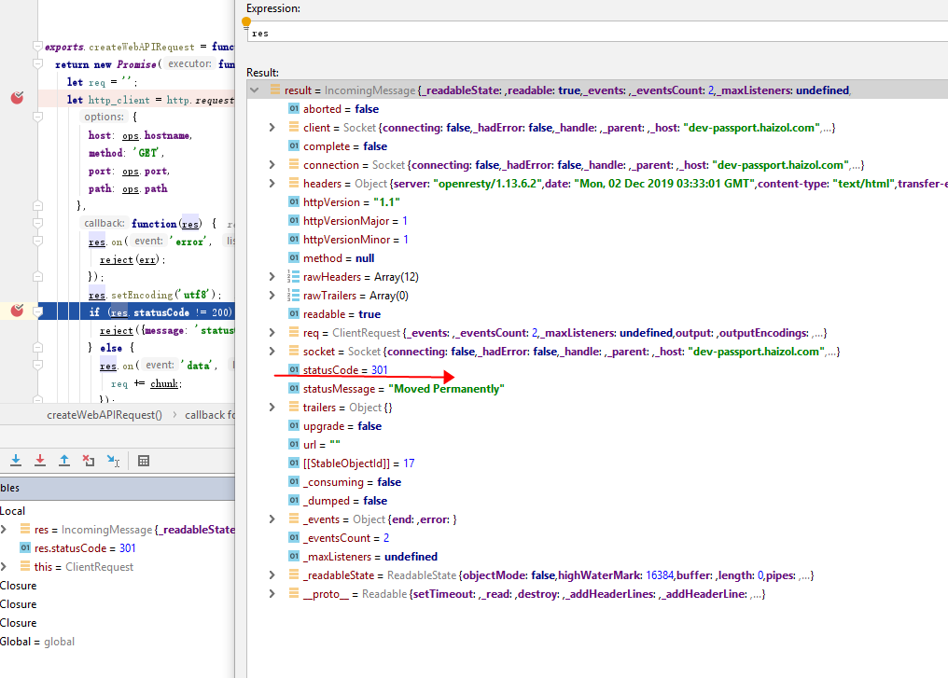
Task: Collapse the options block fold in the gutter
Action: tap(38, 117)
